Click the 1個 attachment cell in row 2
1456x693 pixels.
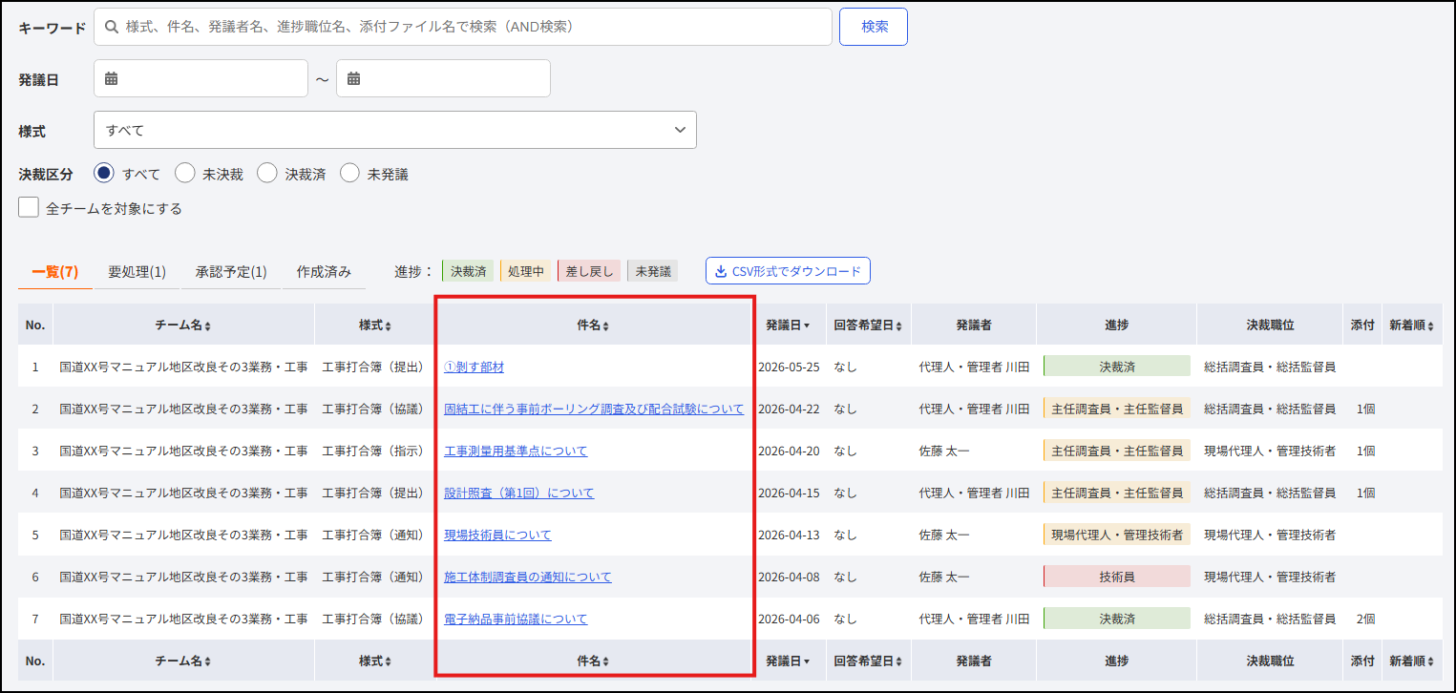point(1365,409)
